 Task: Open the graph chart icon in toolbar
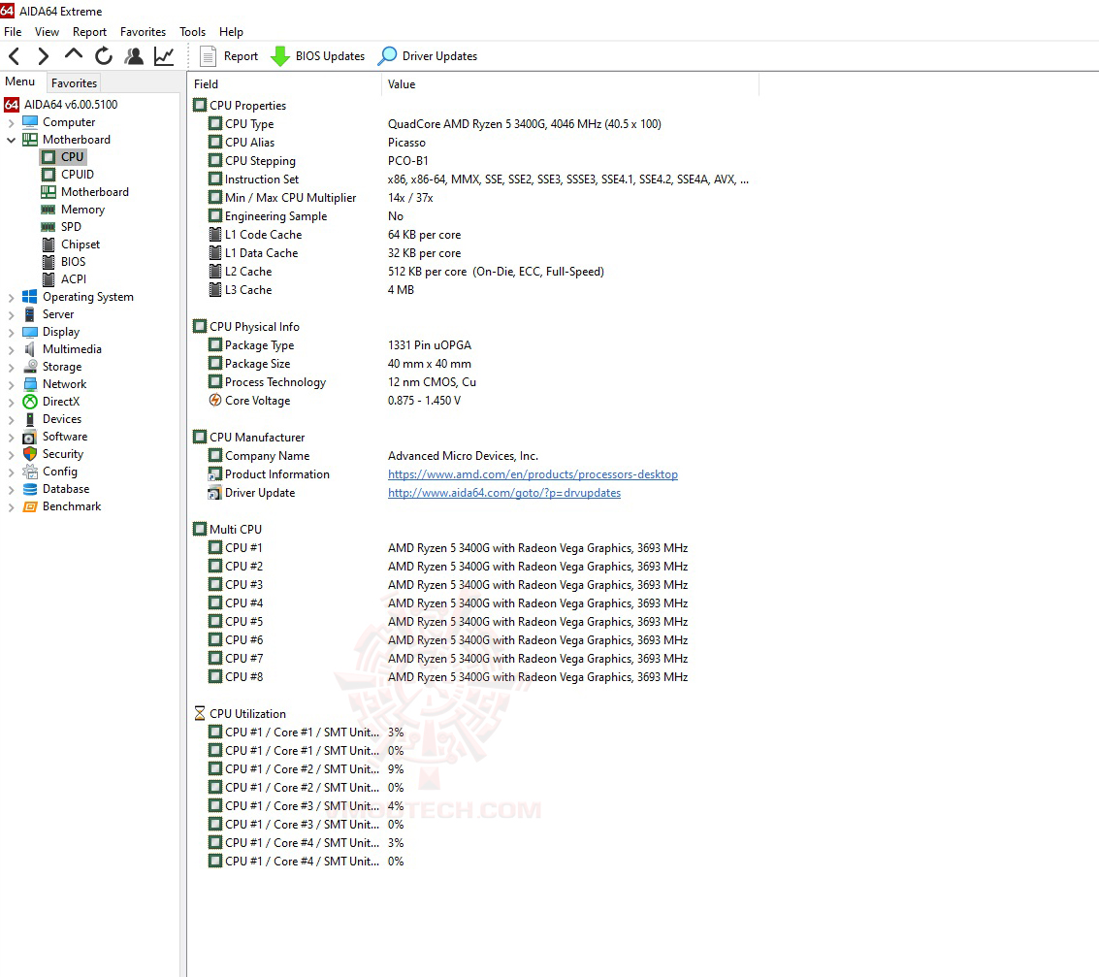tap(164, 56)
